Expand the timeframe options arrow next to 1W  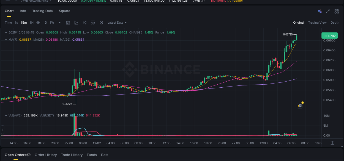click(x=59, y=23)
